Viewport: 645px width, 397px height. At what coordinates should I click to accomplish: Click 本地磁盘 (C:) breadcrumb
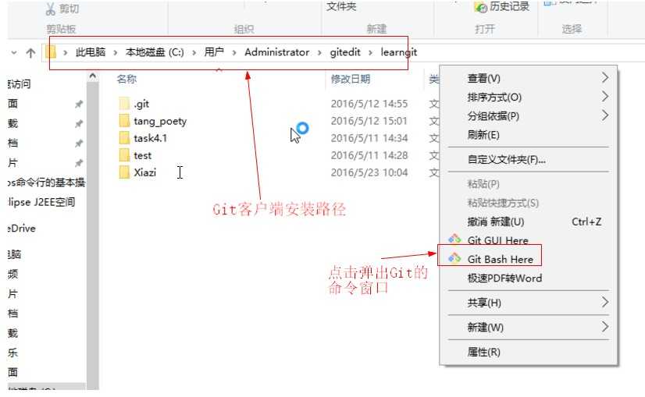click(155, 52)
